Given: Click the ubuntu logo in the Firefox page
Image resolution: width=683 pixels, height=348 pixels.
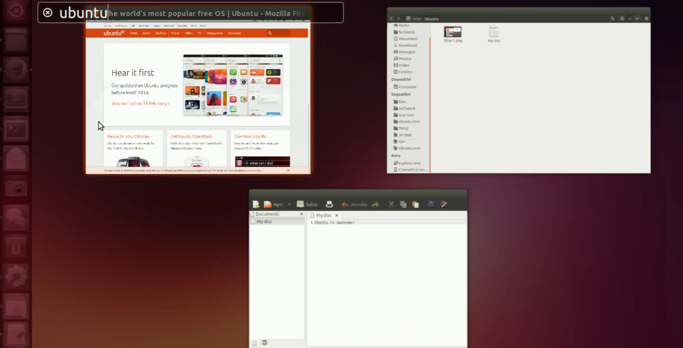Looking at the screenshot, I should click(114, 33).
